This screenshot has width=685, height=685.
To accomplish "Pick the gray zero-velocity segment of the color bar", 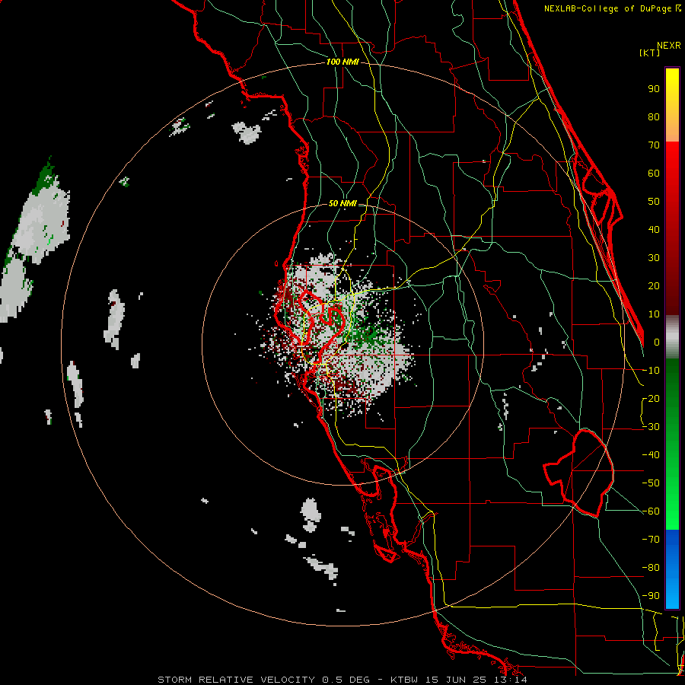I will 672,337.
